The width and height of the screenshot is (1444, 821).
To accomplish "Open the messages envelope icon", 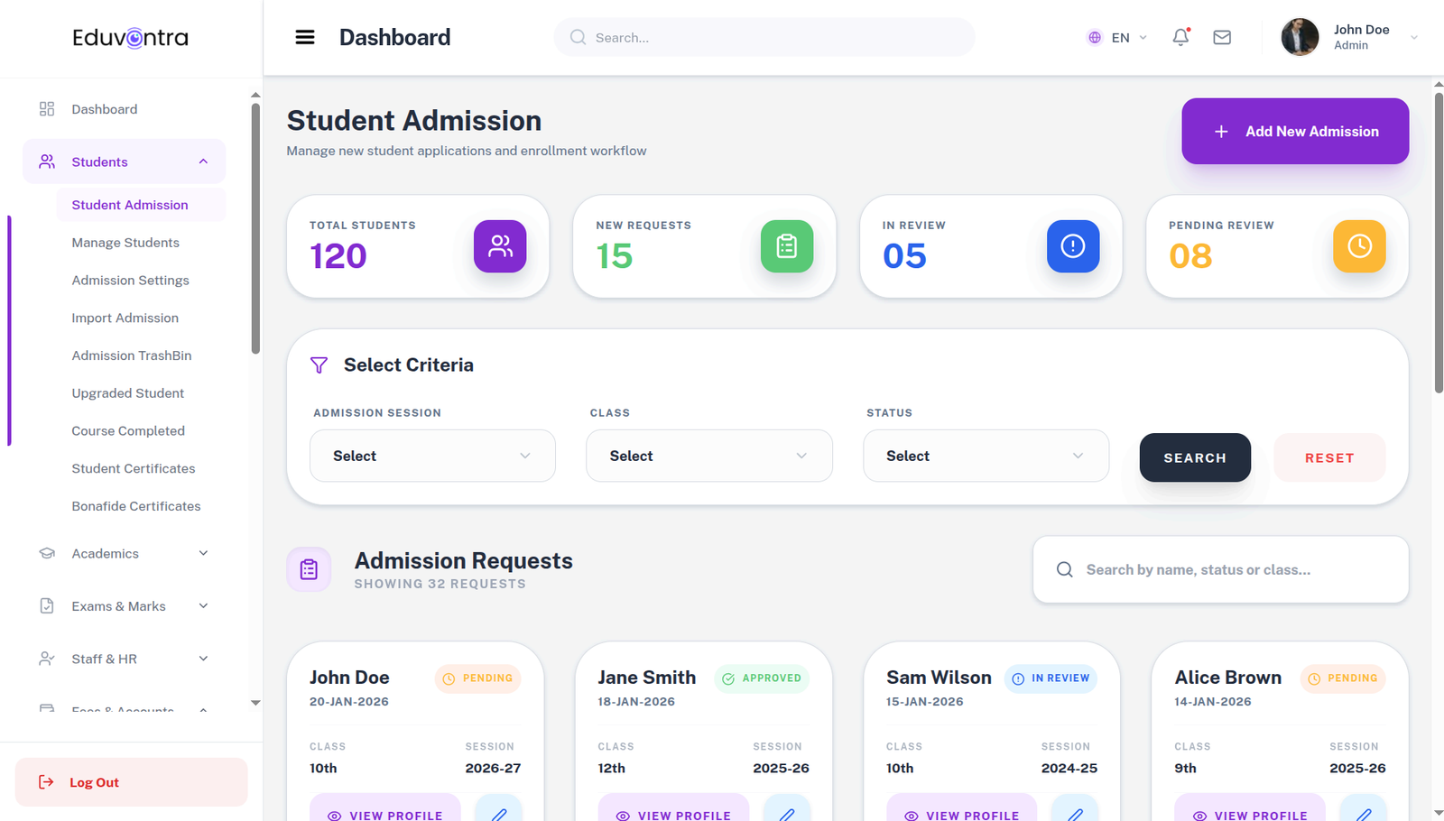I will pos(1222,37).
